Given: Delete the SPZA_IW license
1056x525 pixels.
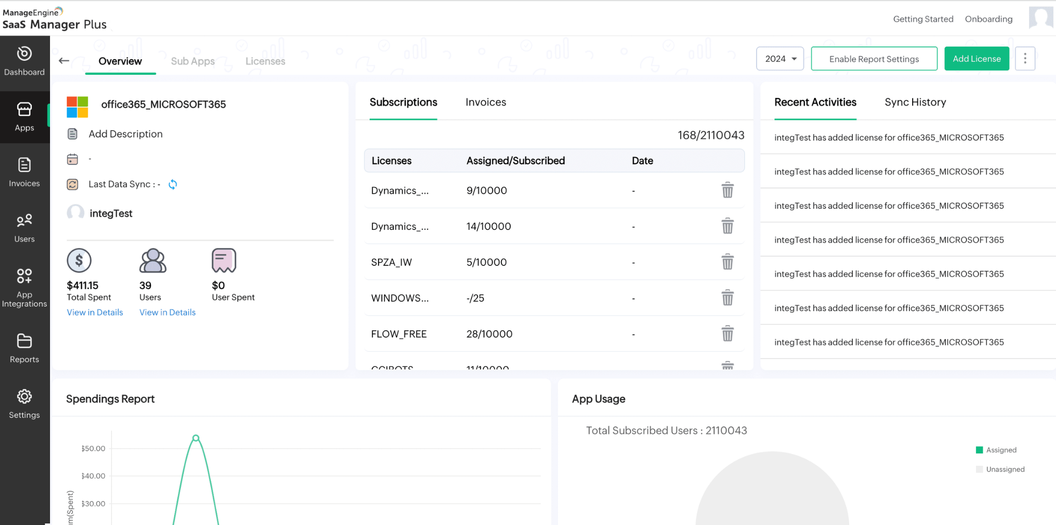Looking at the screenshot, I should pos(728,262).
